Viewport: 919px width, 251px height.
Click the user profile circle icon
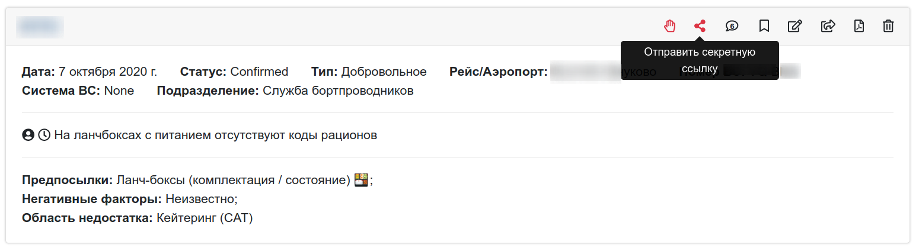click(x=28, y=135)
